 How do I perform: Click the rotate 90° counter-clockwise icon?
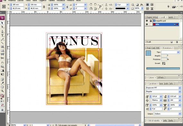95,5
